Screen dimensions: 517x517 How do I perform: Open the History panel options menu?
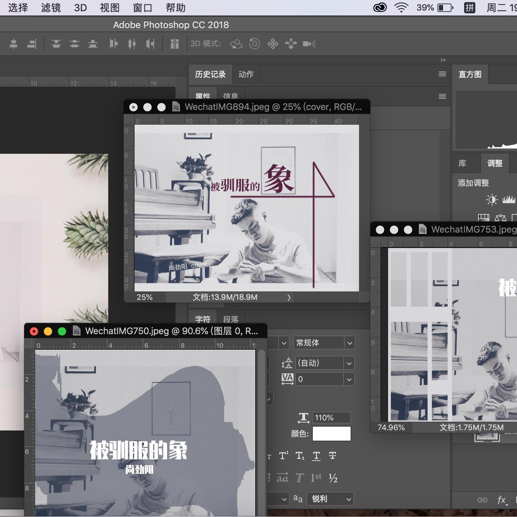point(442,74)
